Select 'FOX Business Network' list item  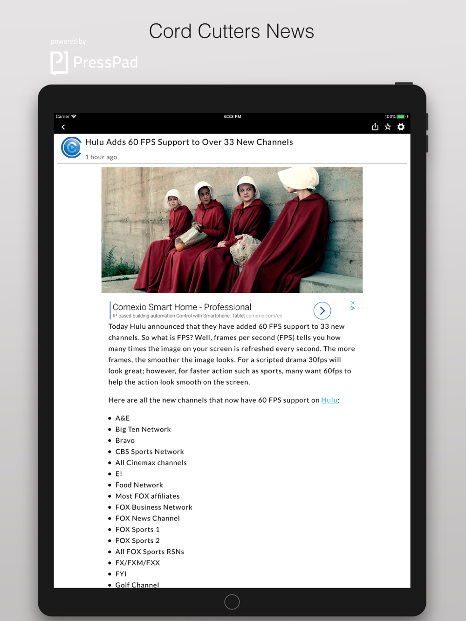click(154, 507)
